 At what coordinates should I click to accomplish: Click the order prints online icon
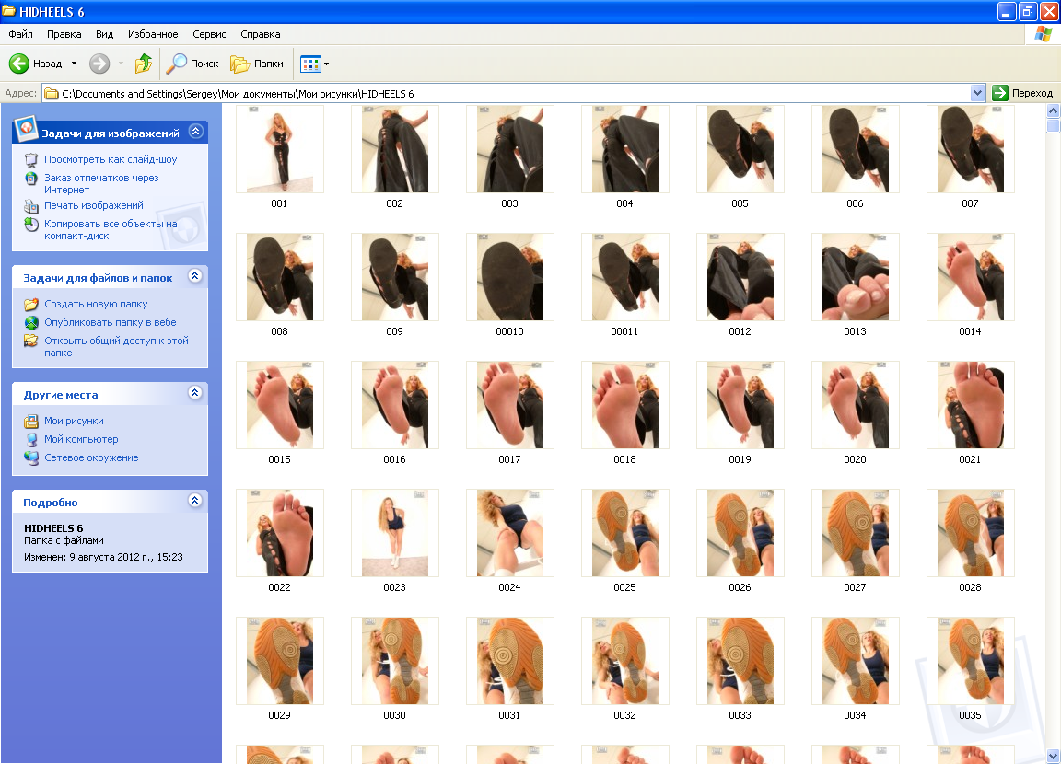31,179
